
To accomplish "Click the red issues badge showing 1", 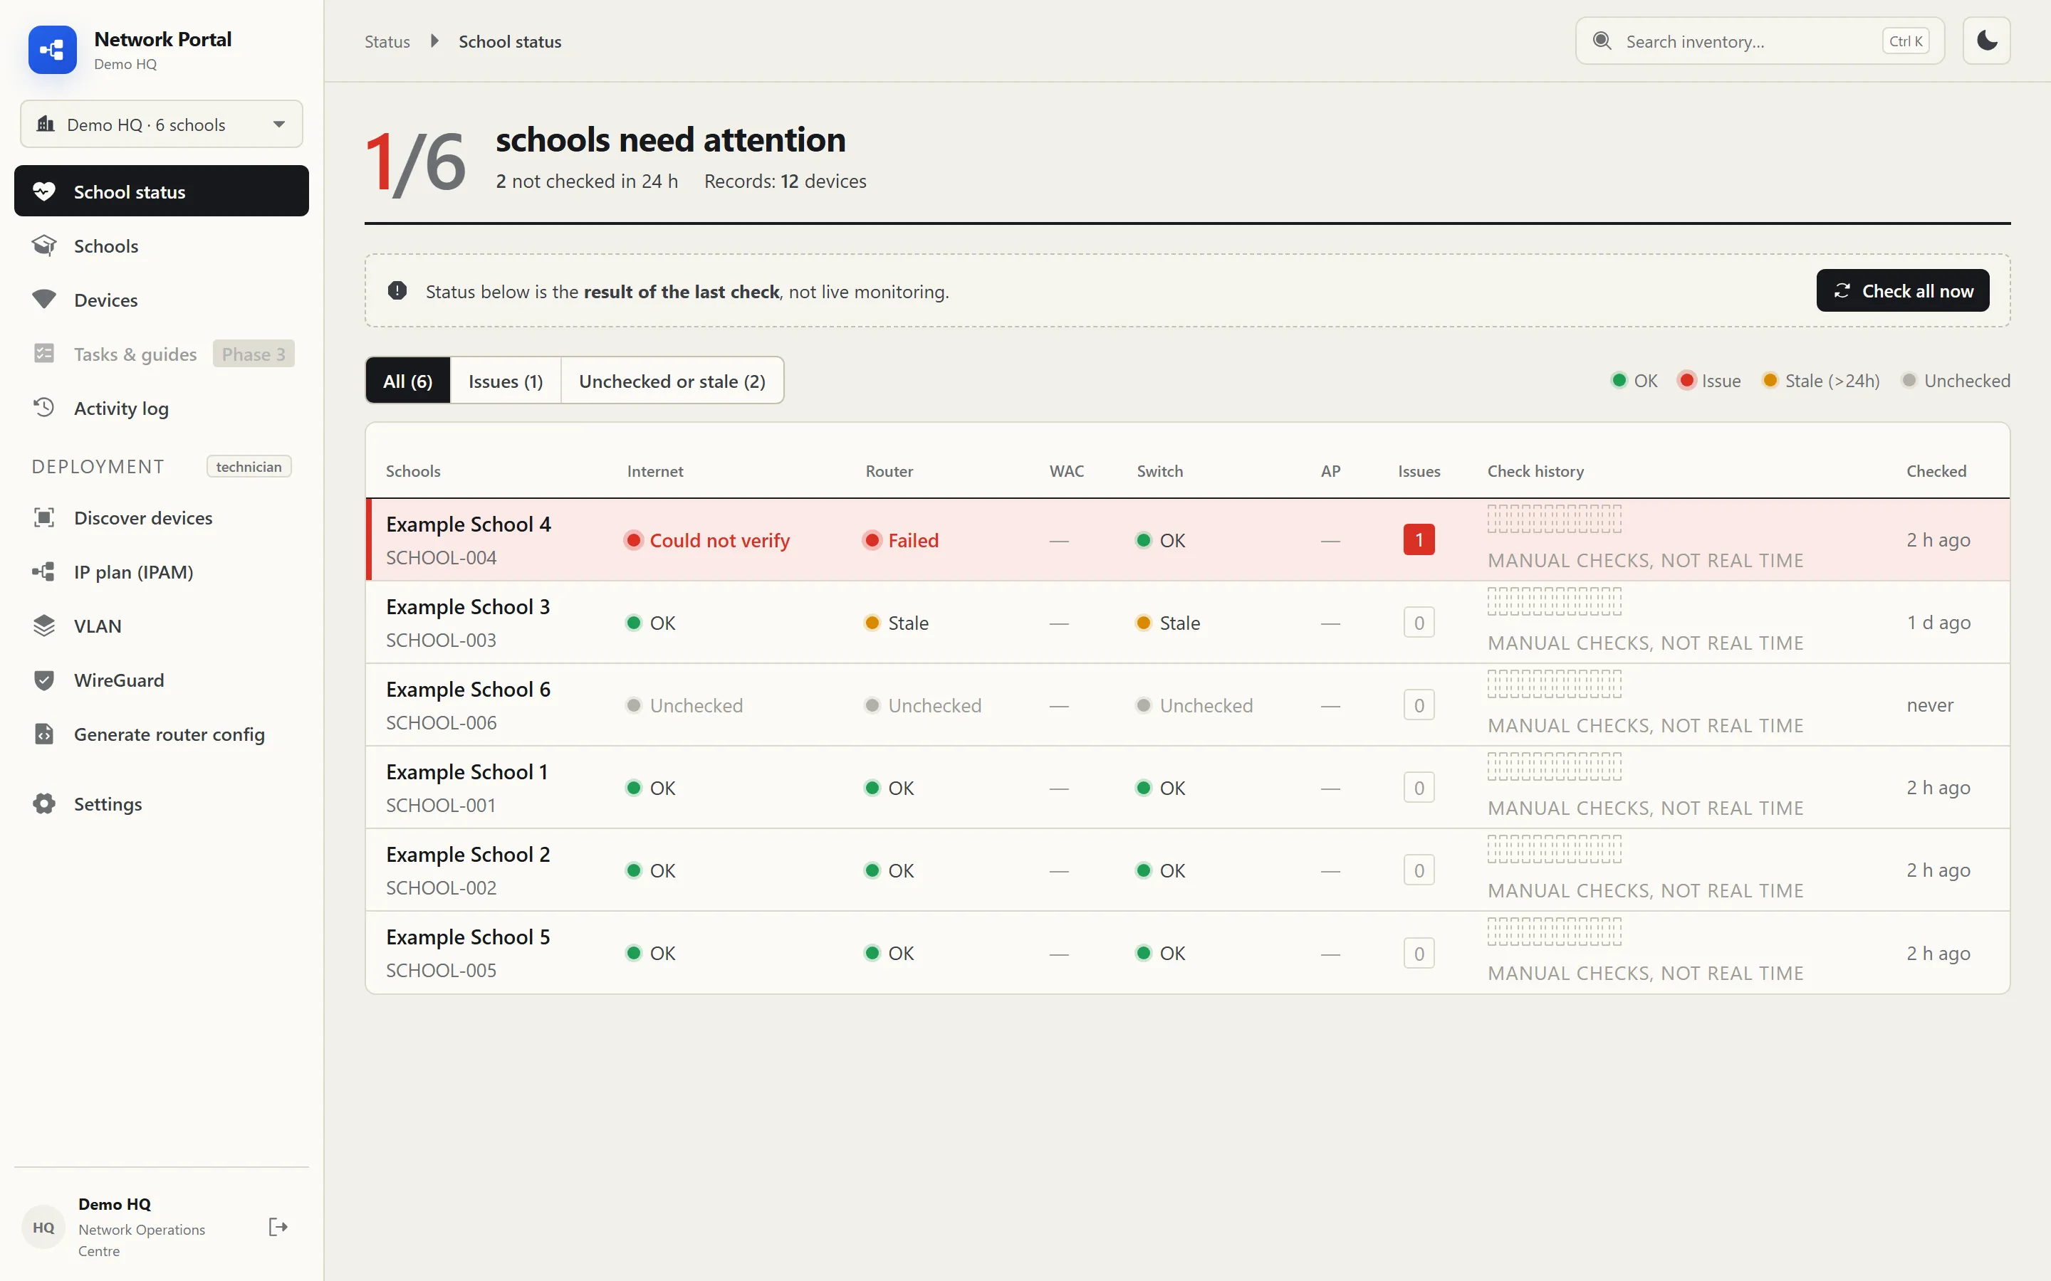I will [1419, 539].
